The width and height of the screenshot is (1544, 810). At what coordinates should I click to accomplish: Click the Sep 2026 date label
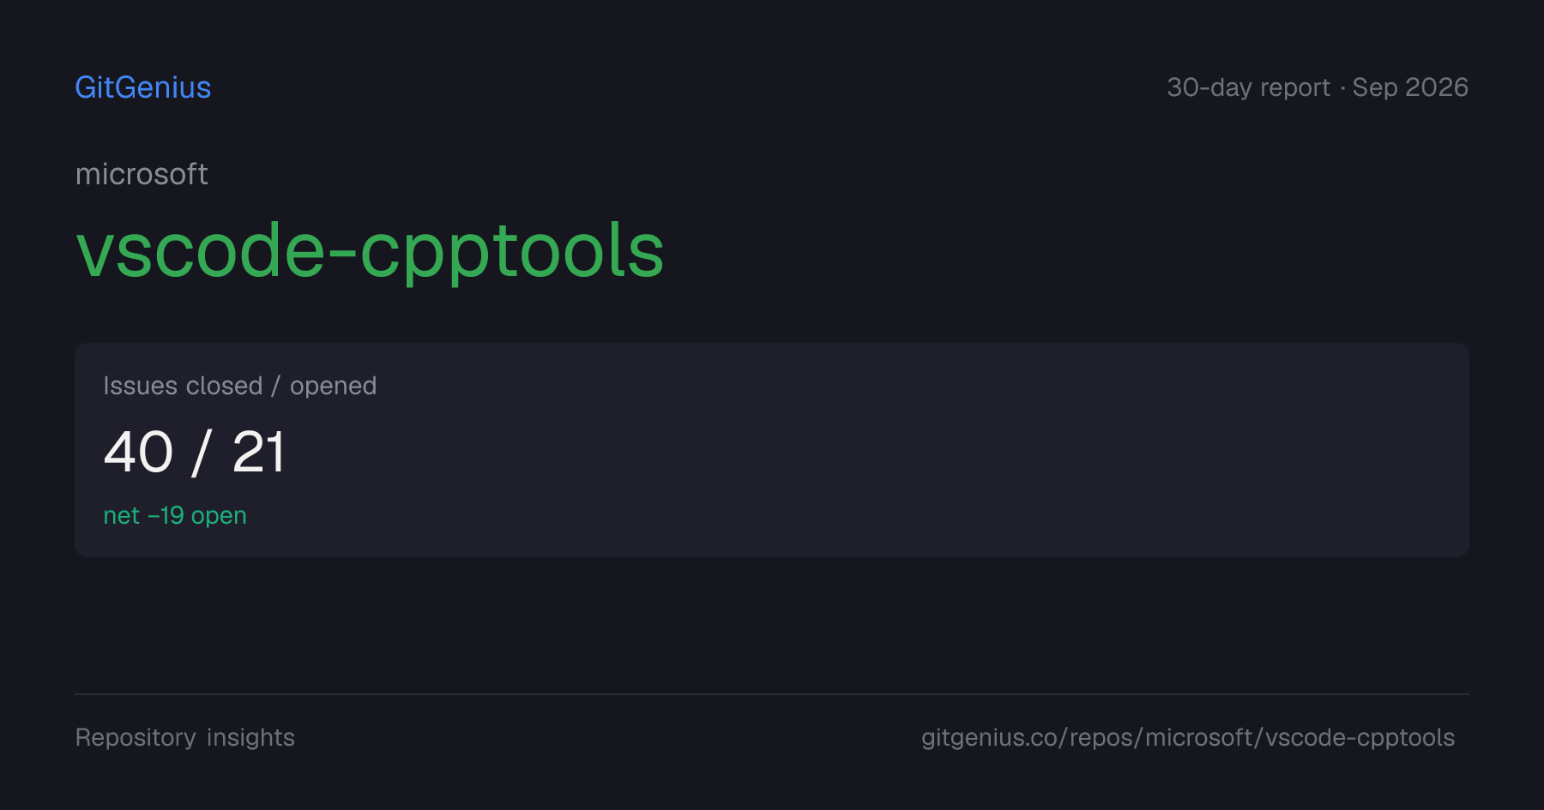pyautogui.click(x=1410, y=87)
